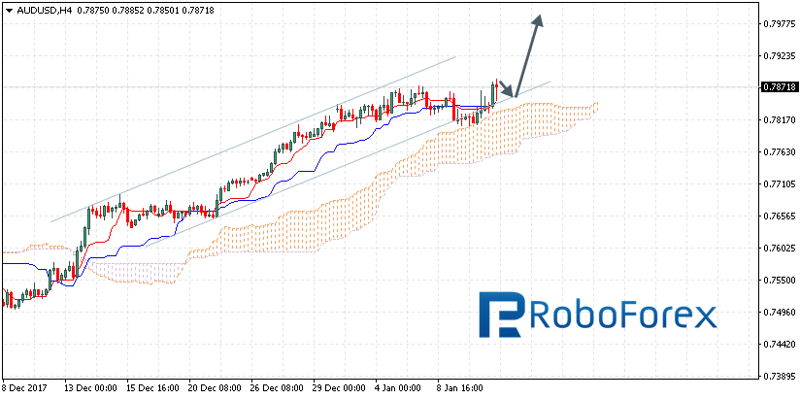Click the 0.73895 price axis label
Viewport: 800px width, 399px height.
[x=778, y=376]
